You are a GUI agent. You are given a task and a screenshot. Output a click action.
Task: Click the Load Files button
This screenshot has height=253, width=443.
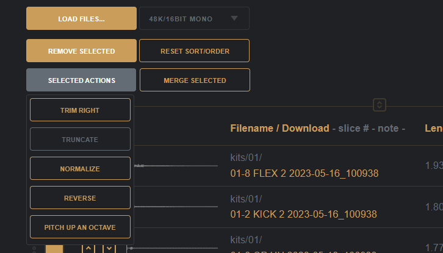81,19
